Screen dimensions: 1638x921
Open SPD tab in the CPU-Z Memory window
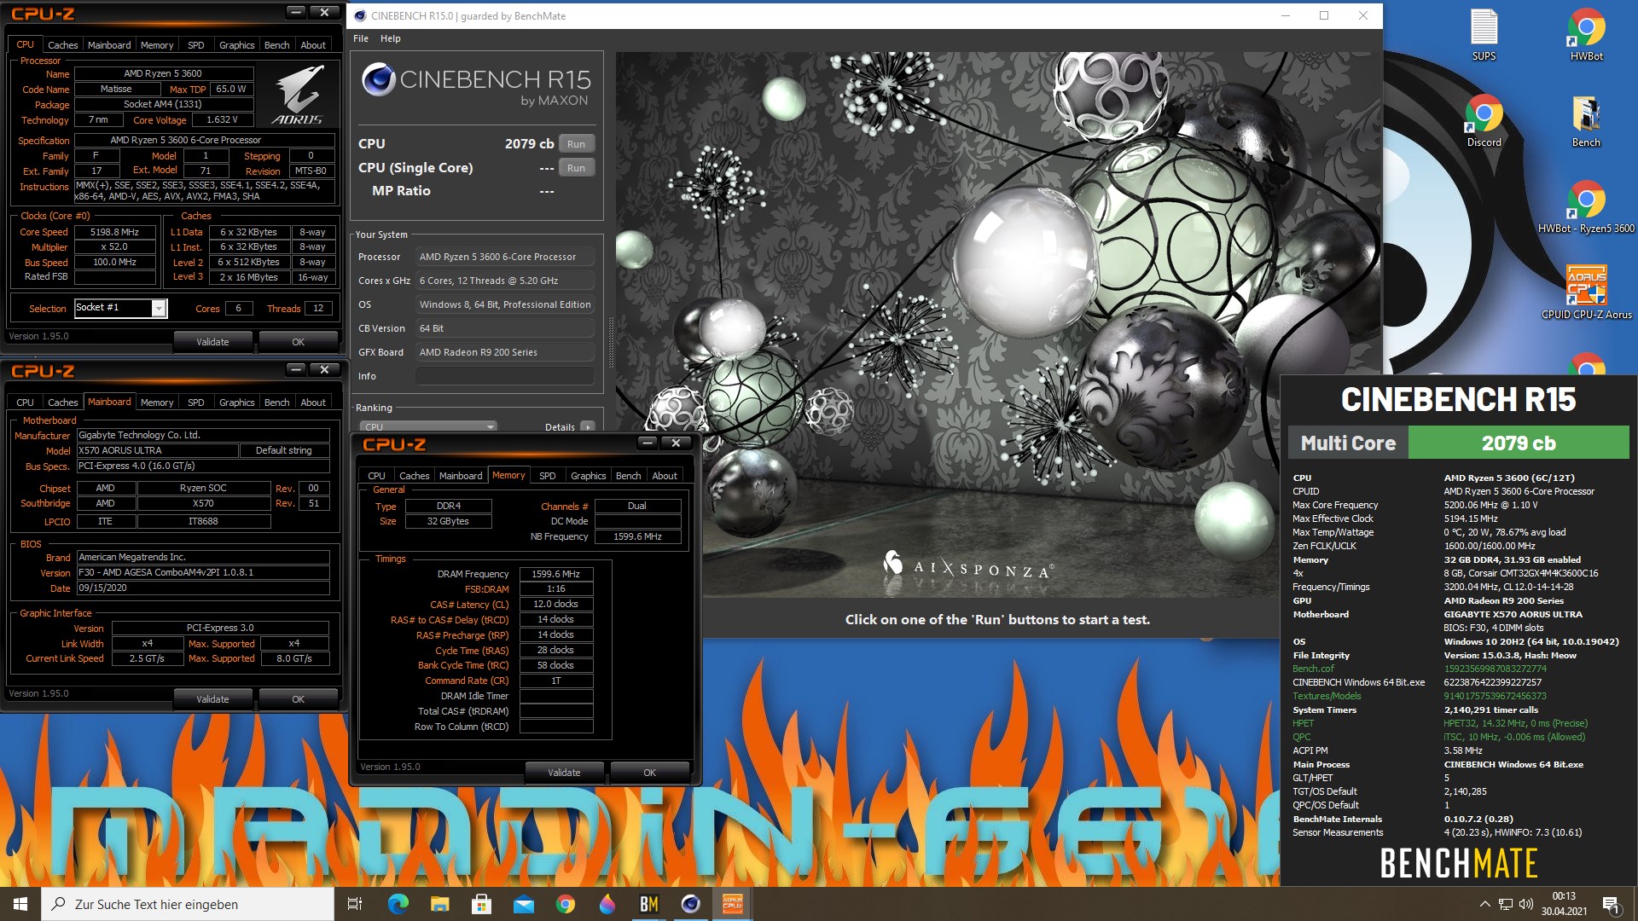tap(548, 476)
